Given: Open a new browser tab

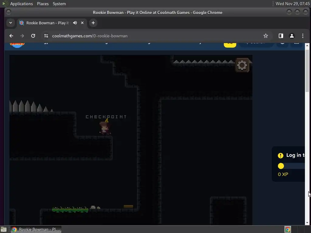Looking at the screenshot, I should point(93,23).
